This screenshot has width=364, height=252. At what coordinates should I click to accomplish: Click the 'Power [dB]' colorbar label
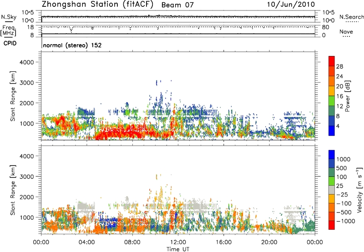coord(347,96)
